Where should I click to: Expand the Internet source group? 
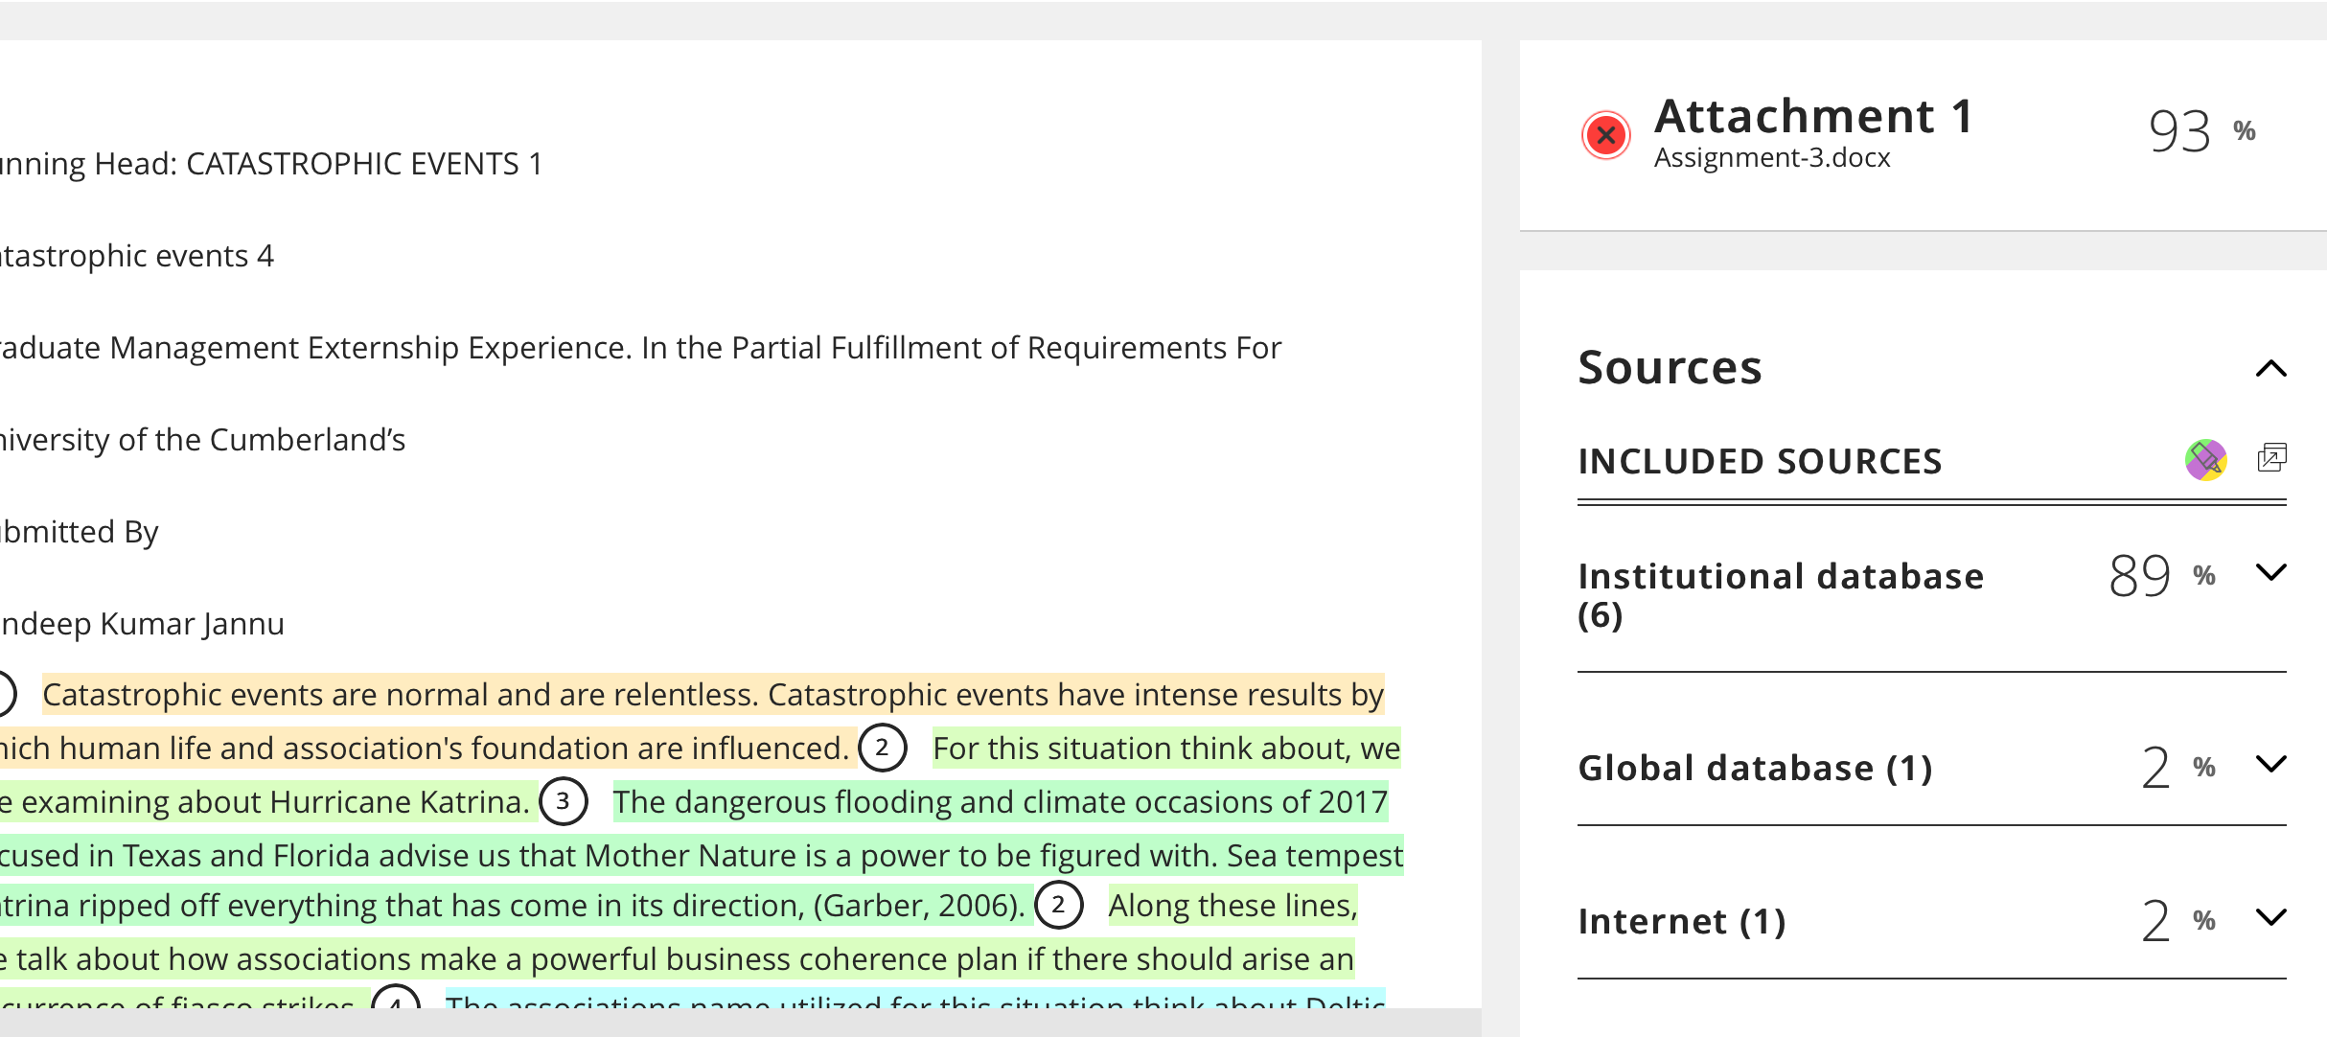2271,918
